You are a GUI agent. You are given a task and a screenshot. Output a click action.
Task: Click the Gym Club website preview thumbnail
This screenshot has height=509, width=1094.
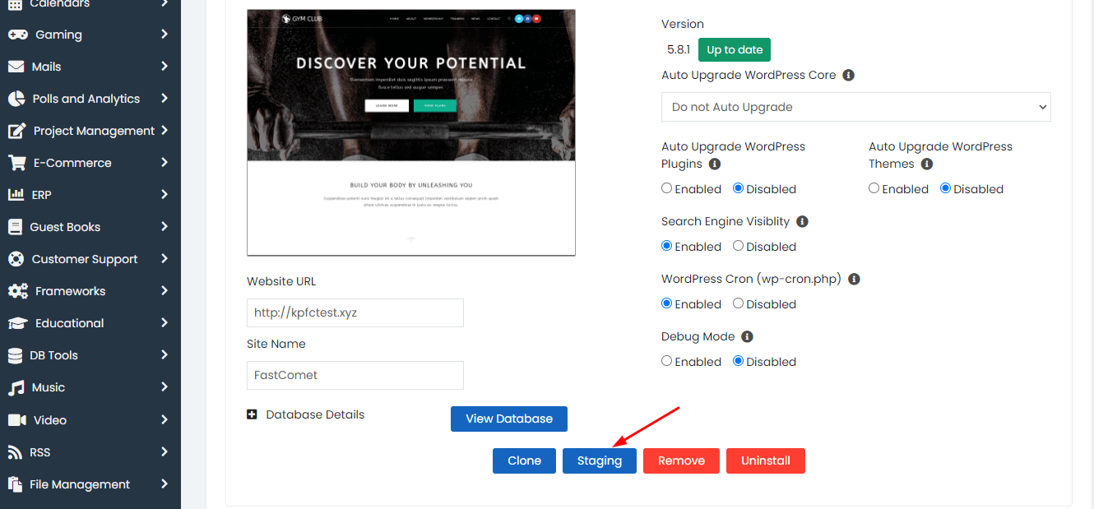[410, 132]
